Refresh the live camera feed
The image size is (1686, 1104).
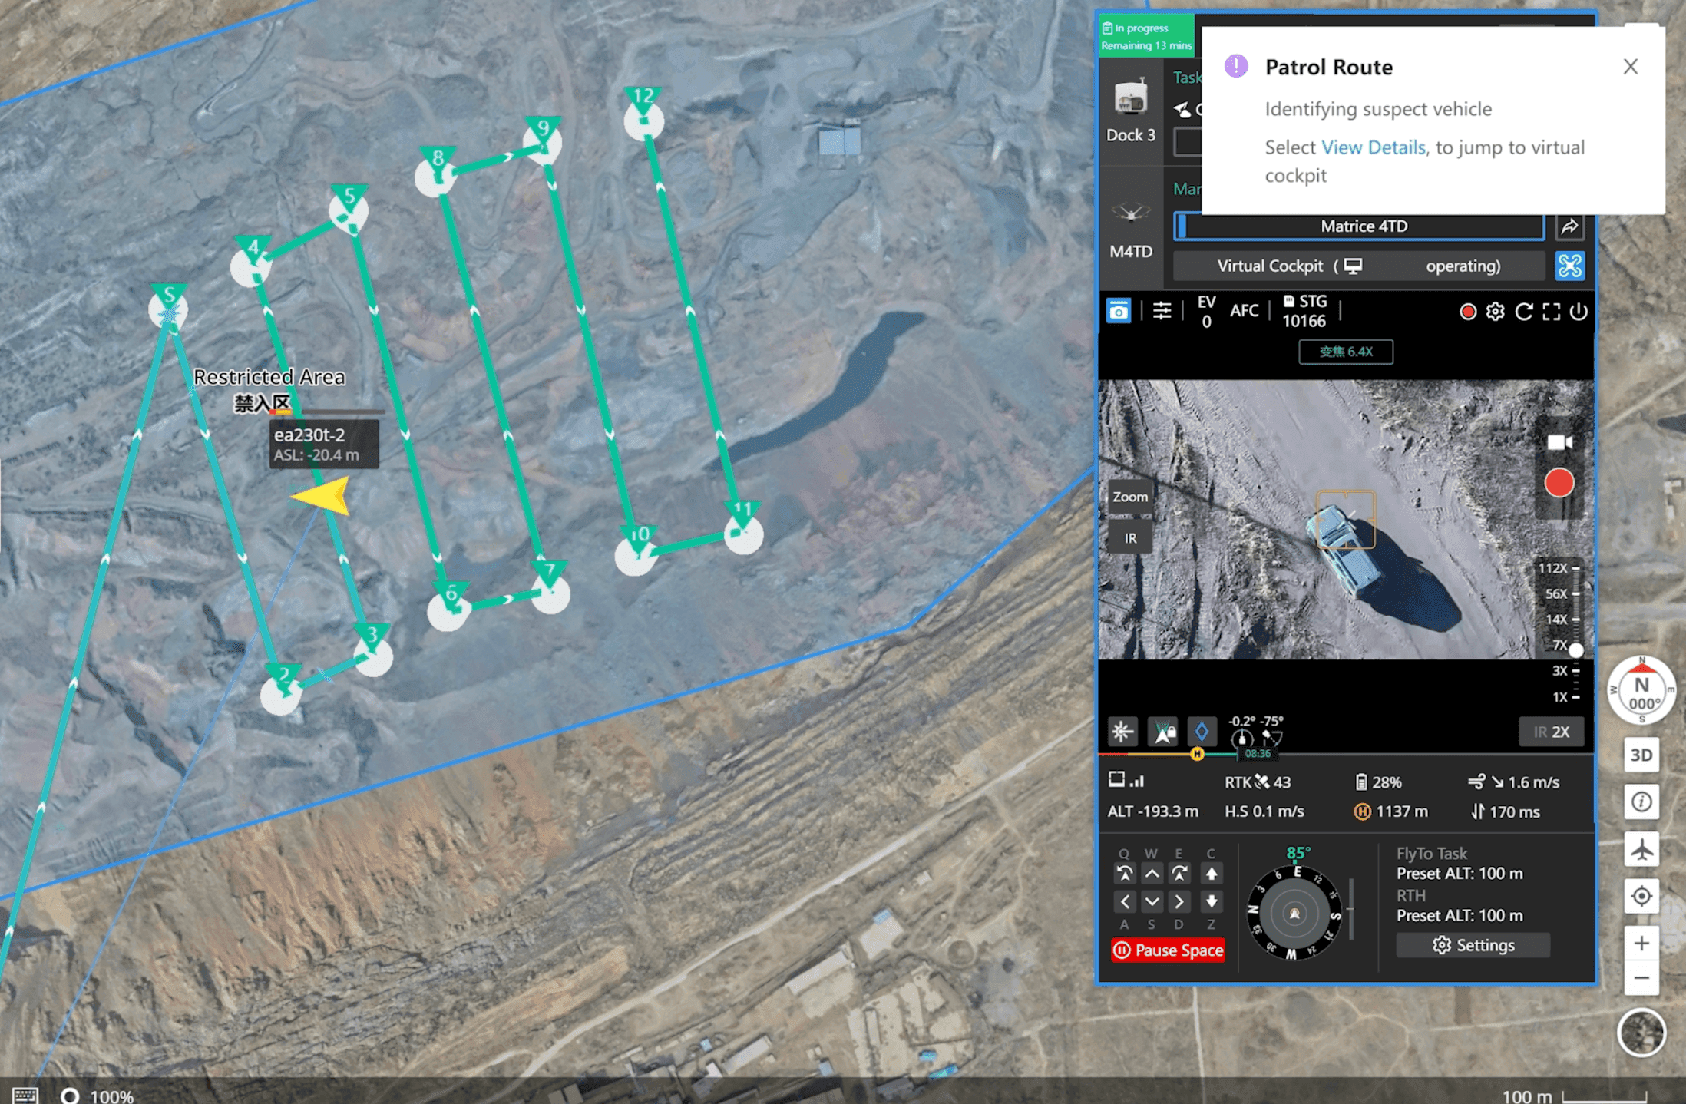[x=1523, y=312]
